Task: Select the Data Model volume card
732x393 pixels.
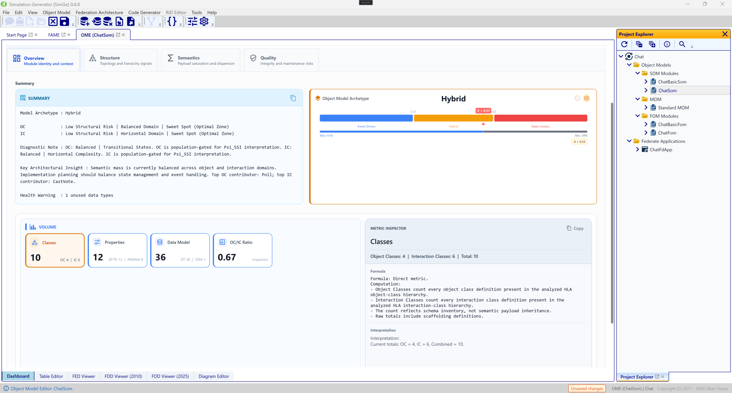Action: (180, 251)
